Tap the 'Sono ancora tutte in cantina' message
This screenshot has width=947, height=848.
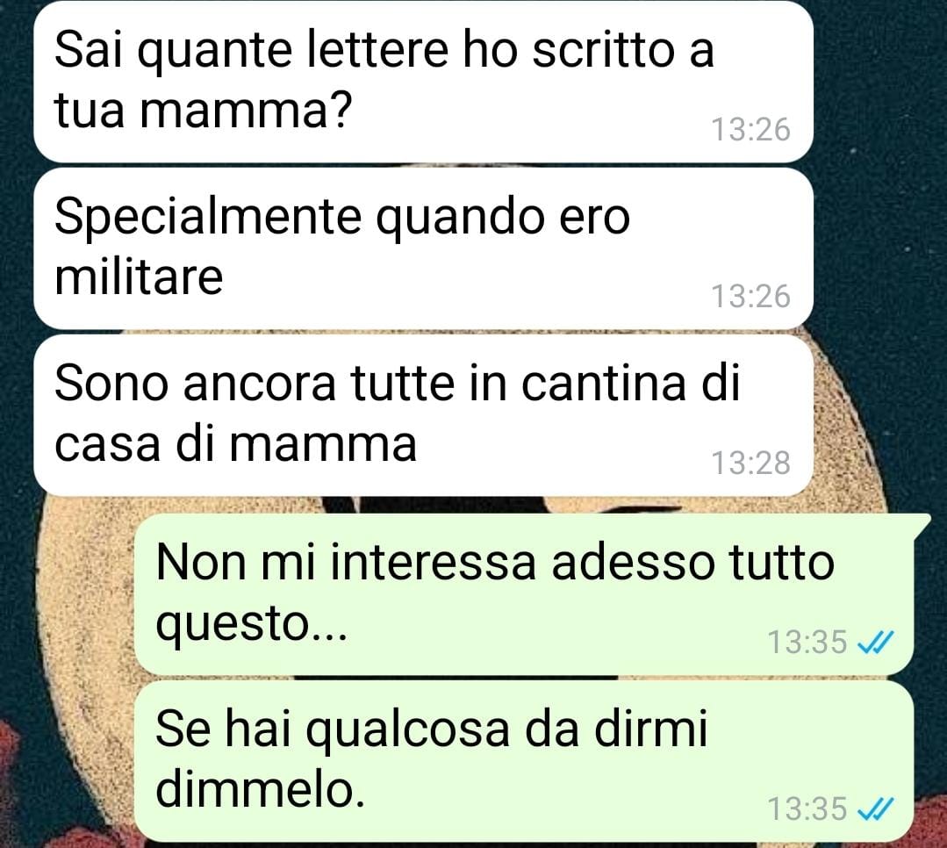(423, 415)
